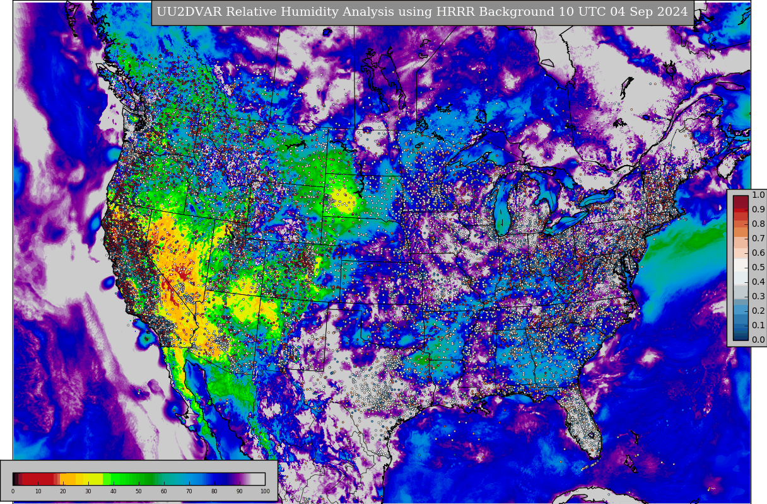Viewport: 767px width, 504px height.
Task: Click the 0.3 label on right colorbar
Action: point(758,297)
